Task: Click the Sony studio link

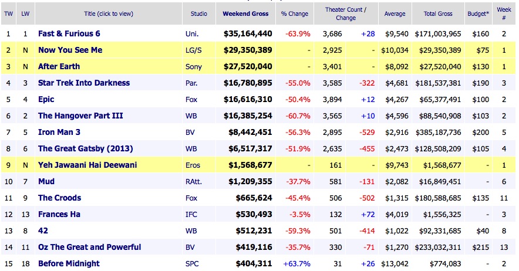Action: click(x=194, y=67)
